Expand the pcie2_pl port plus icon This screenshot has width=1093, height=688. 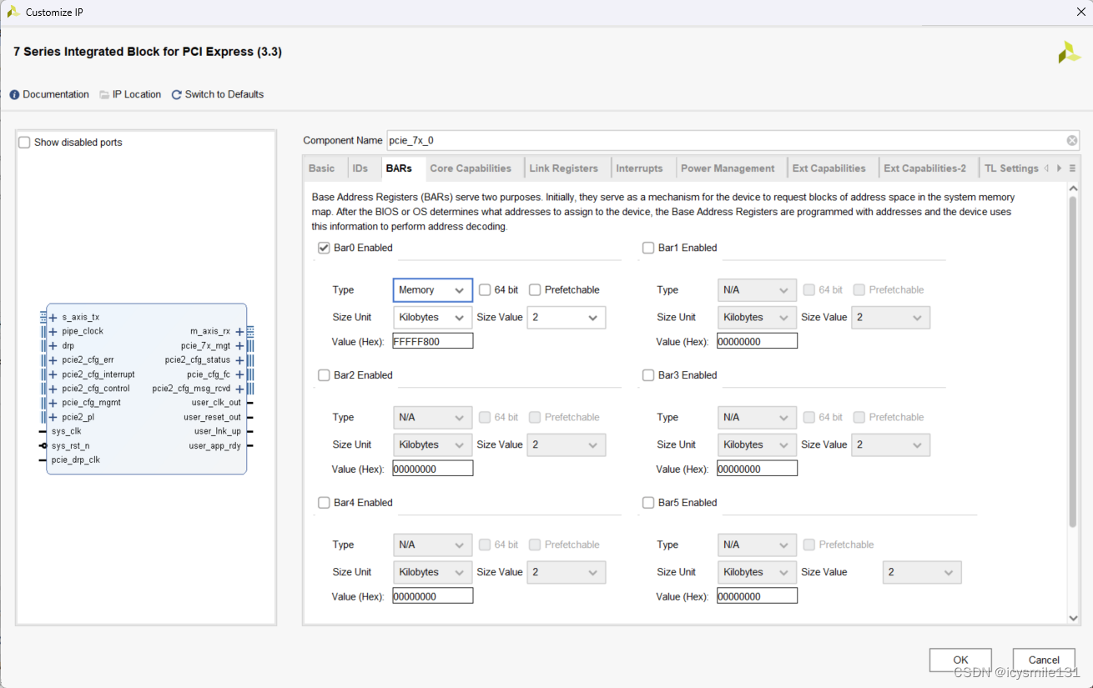click(x=53, y=417)
